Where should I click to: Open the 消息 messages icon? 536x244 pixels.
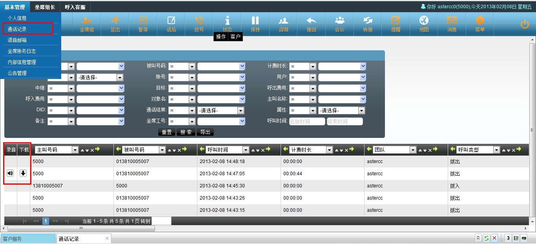(x=452, y=24)
